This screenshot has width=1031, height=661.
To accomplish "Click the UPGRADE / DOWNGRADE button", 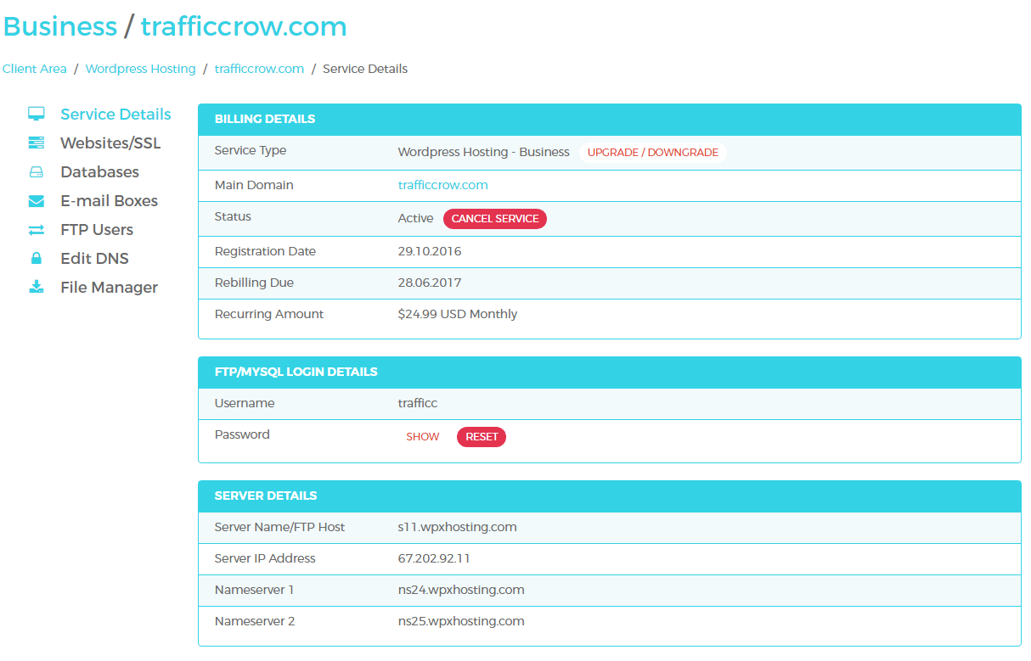I will pos(653,153).
